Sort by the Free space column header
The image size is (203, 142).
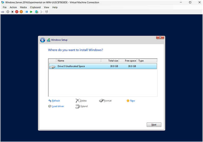(128, 61)
